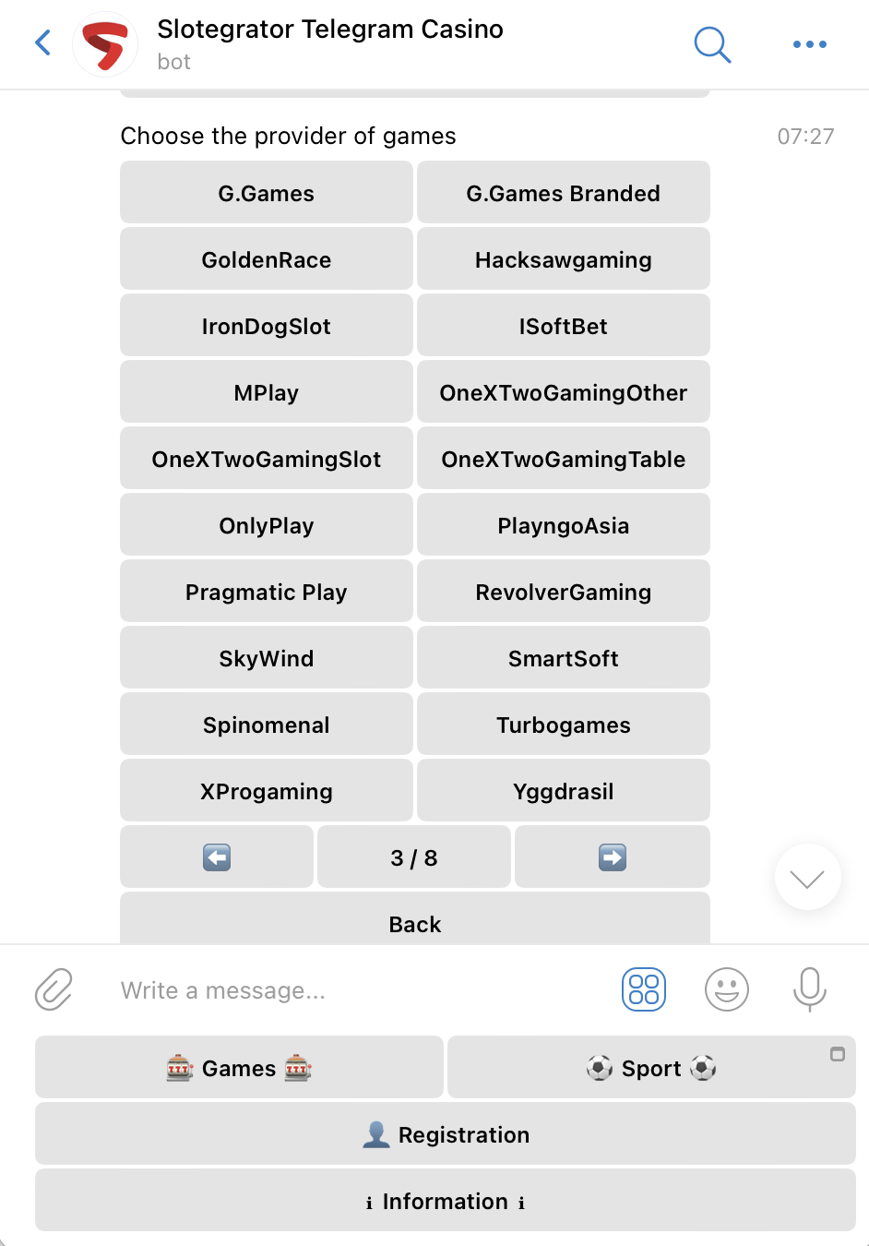Viewport: 869px width, 1246px height.
Task: Open chat search with the magnifier icon
Action: click(712, 44)
